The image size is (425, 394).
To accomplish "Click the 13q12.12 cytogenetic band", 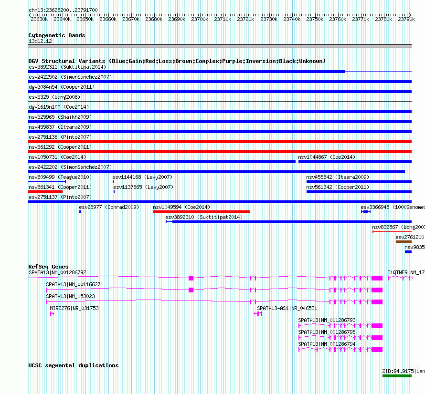I will [220, 46].
